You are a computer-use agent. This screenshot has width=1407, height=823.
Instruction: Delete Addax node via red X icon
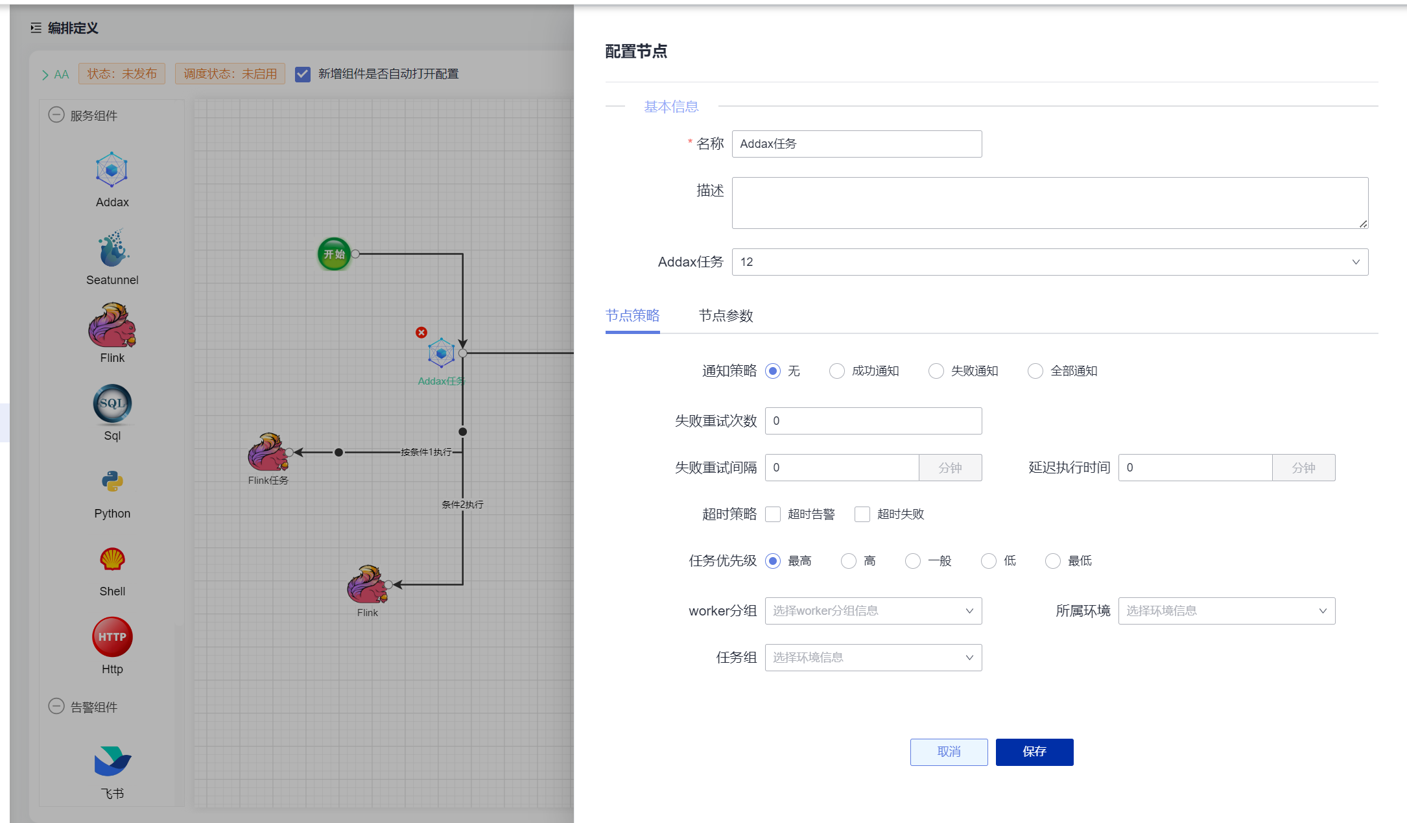[x=421, y=333]
